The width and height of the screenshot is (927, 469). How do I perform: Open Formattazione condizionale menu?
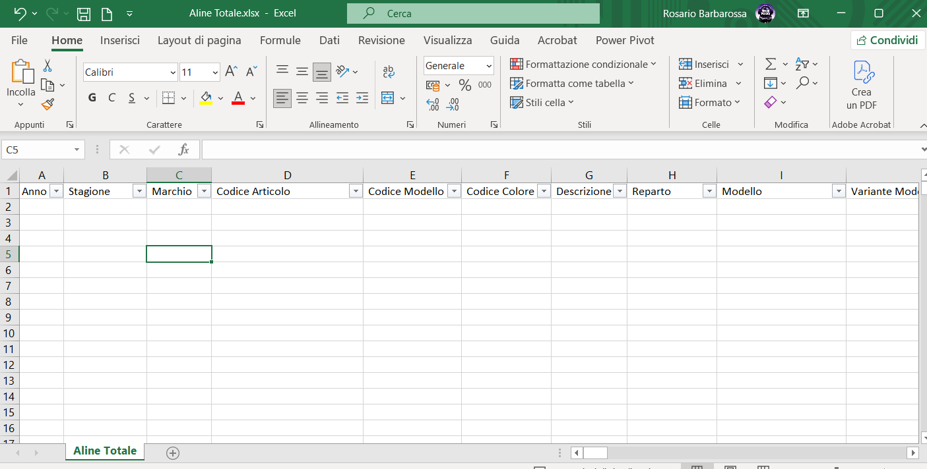point(583,65)
